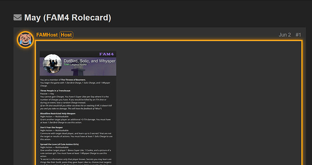Click the circular character portrait in the rolecard
The width and height of the screenshot is (312, 165).
(52, 64)
